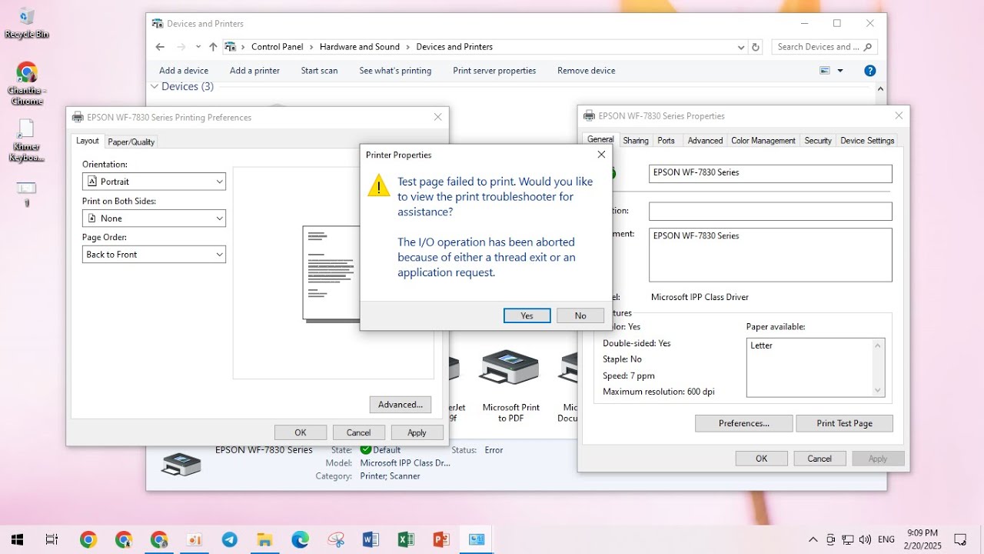The image size is (984, 554).
Task: Click the printer name field in Properties
Action: (x=770, y=173)
